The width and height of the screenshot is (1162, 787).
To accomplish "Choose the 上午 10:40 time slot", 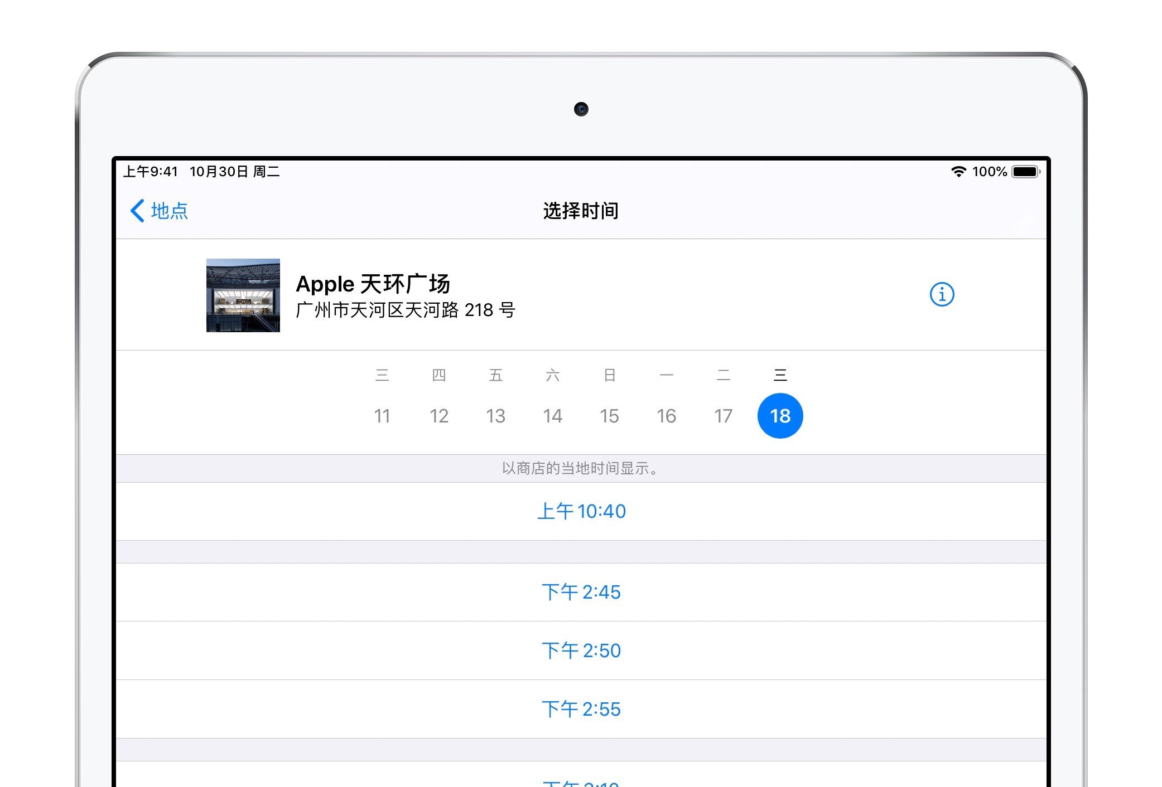I will [581, 511].
